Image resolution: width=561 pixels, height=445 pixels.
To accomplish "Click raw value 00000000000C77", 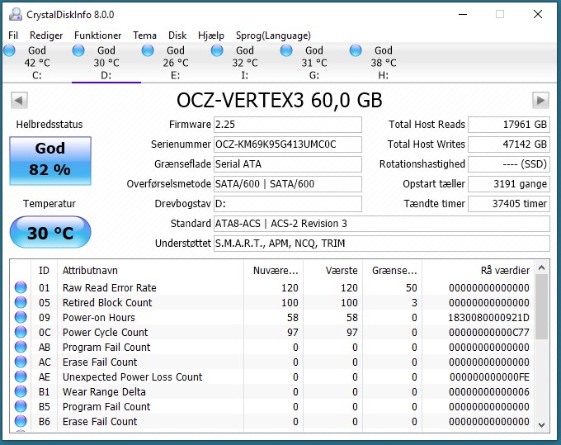I will 488,333.
